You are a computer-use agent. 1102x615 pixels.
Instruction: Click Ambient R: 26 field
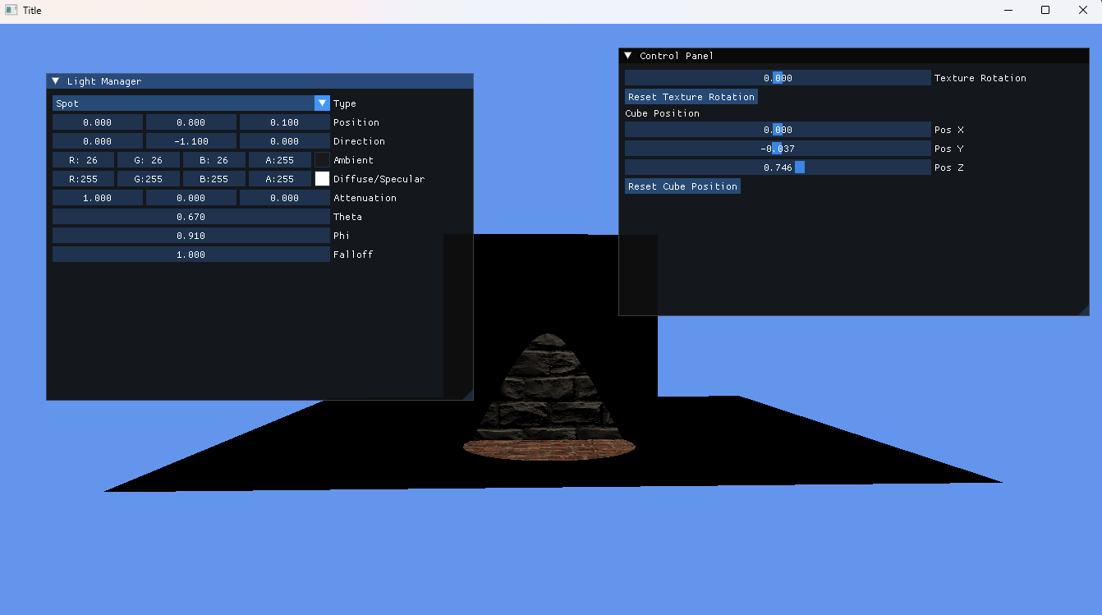[x=84, y=160]
